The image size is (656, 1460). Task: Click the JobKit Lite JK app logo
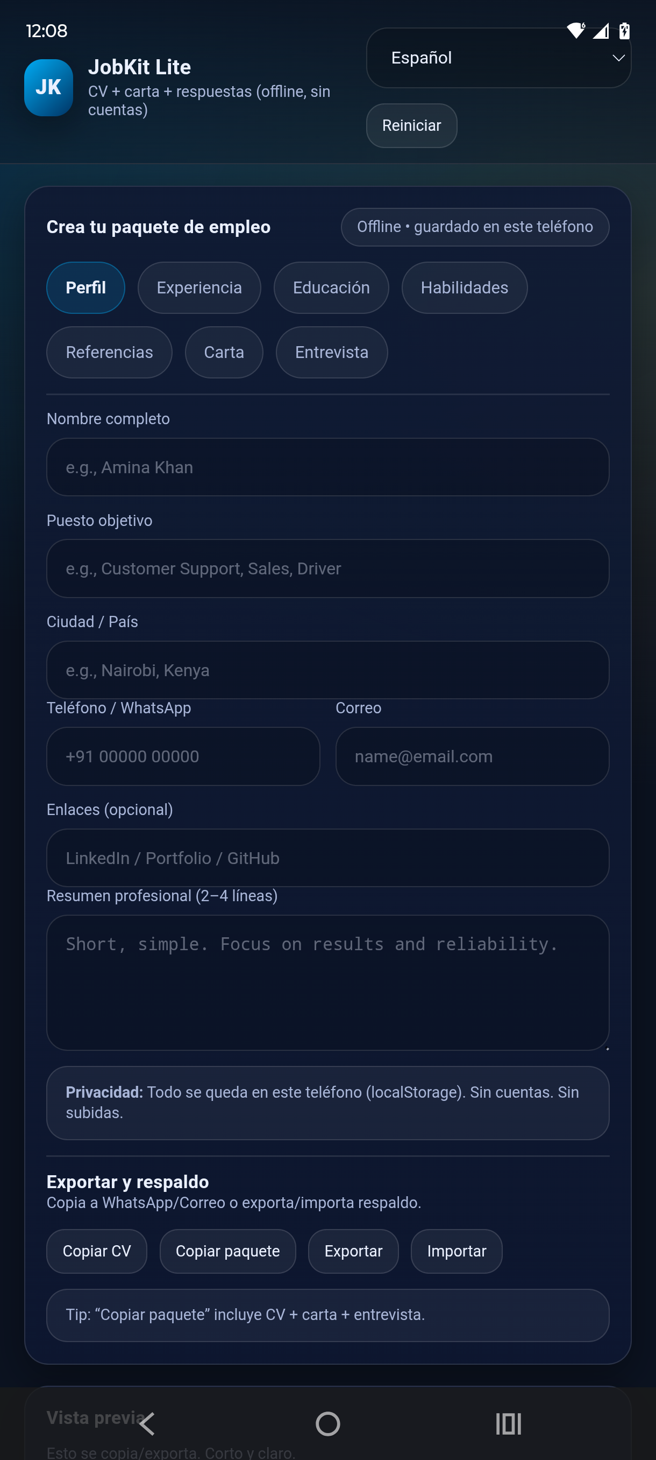click(48, 87)
